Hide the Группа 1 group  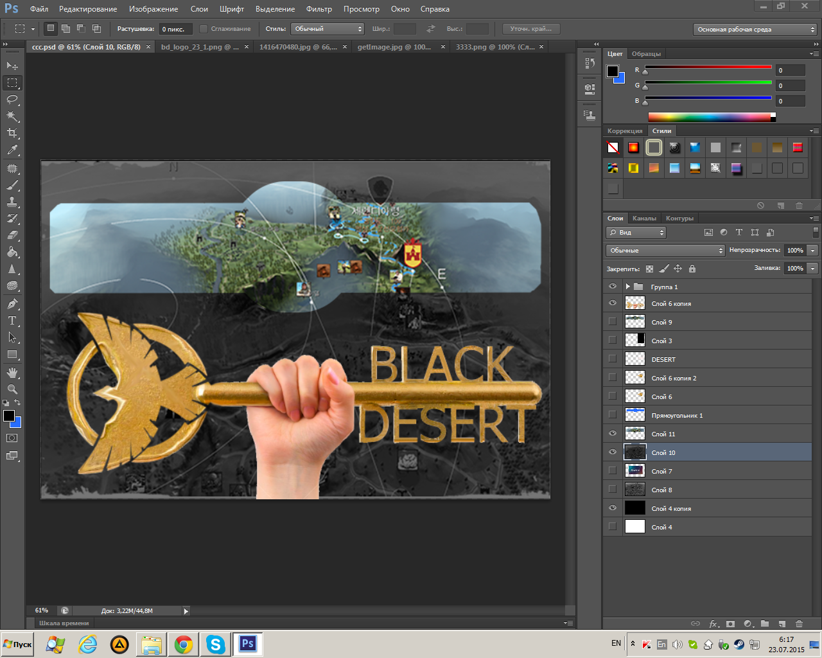click(612, 287)
